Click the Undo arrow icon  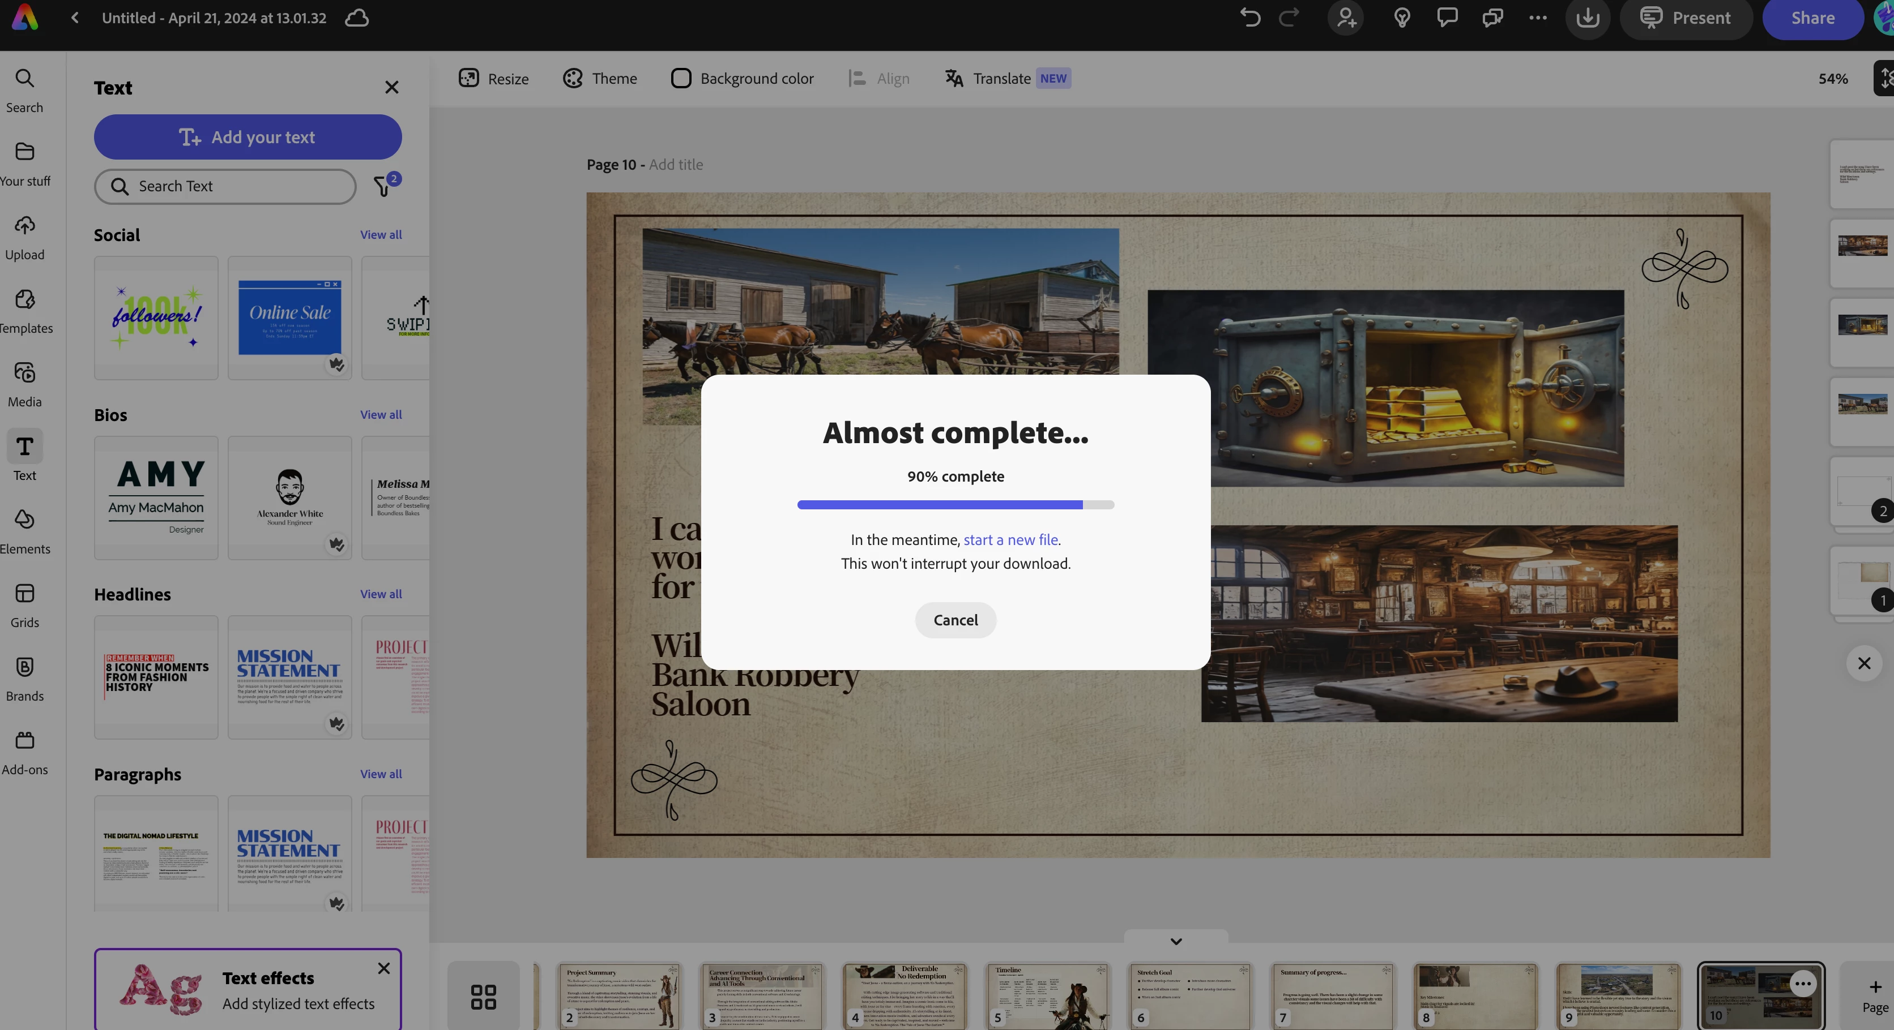1249,18
